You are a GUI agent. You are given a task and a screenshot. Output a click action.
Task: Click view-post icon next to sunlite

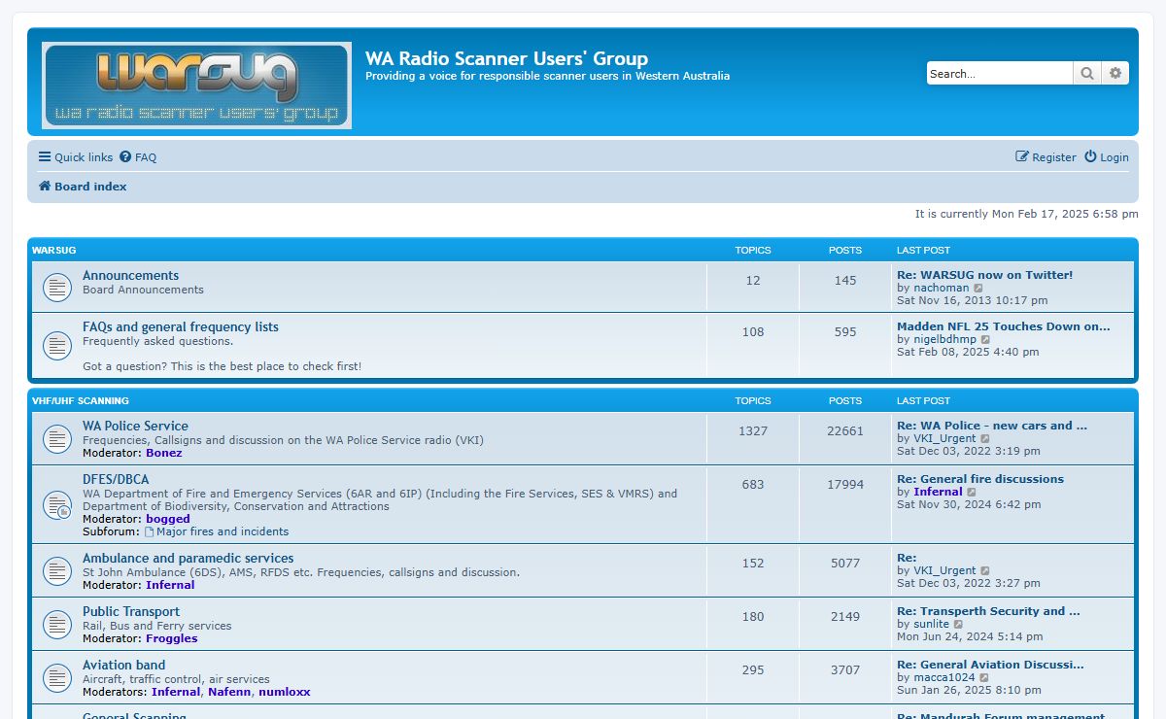pyautogui.click(x=959, y=625)
